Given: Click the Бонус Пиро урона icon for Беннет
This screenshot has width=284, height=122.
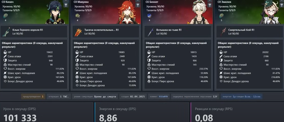Looking at the screenshot, I should 149,81.
